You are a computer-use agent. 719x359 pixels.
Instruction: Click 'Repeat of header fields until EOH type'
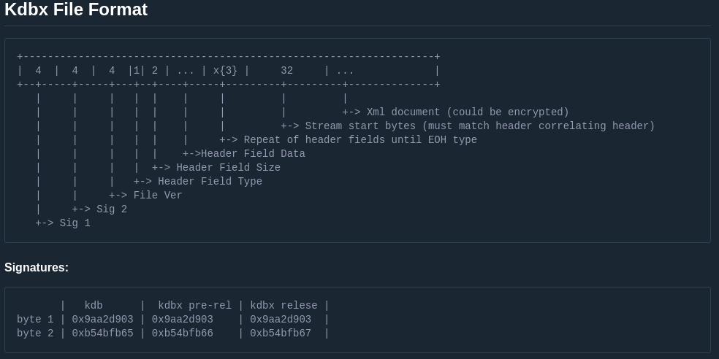click(x=359, y=140)
